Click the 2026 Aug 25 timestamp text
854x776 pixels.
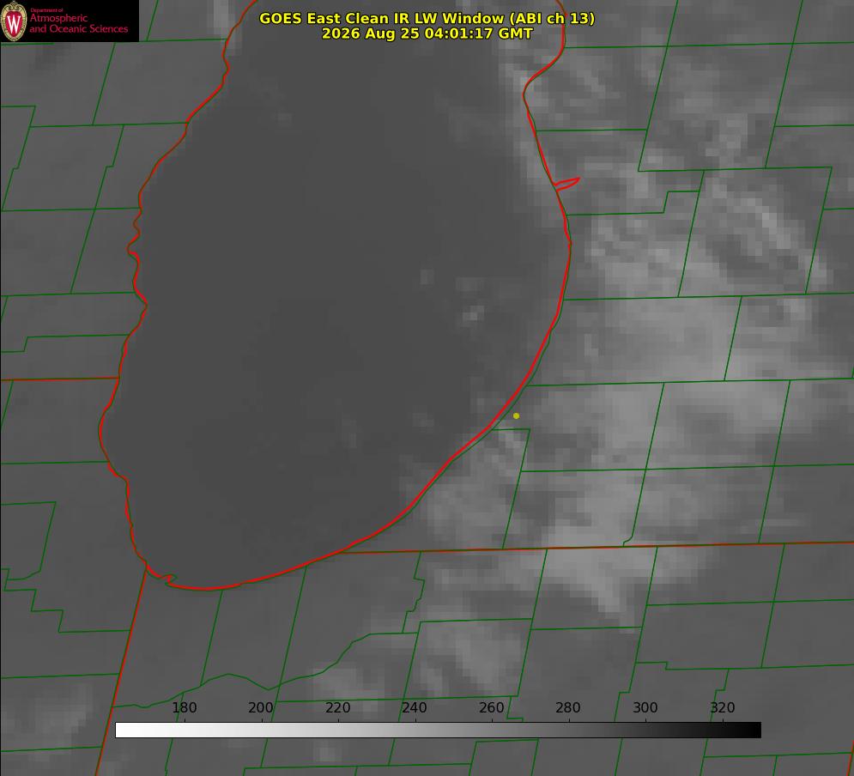click(427, 33)
